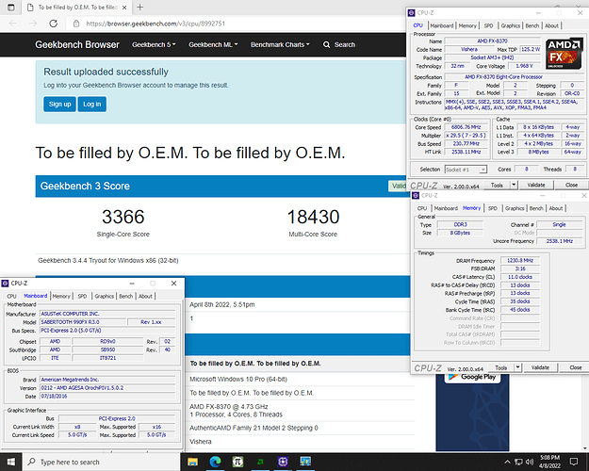Switch to Bench tab in Mainboard CPU-Z window
Image resolution: width=589 pixels, height=471 pixels.
click(x=126, y=296)
